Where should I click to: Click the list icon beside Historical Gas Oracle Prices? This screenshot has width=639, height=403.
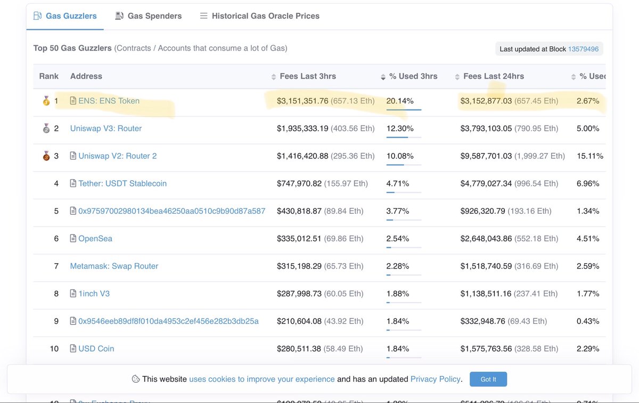pos(203,16)
